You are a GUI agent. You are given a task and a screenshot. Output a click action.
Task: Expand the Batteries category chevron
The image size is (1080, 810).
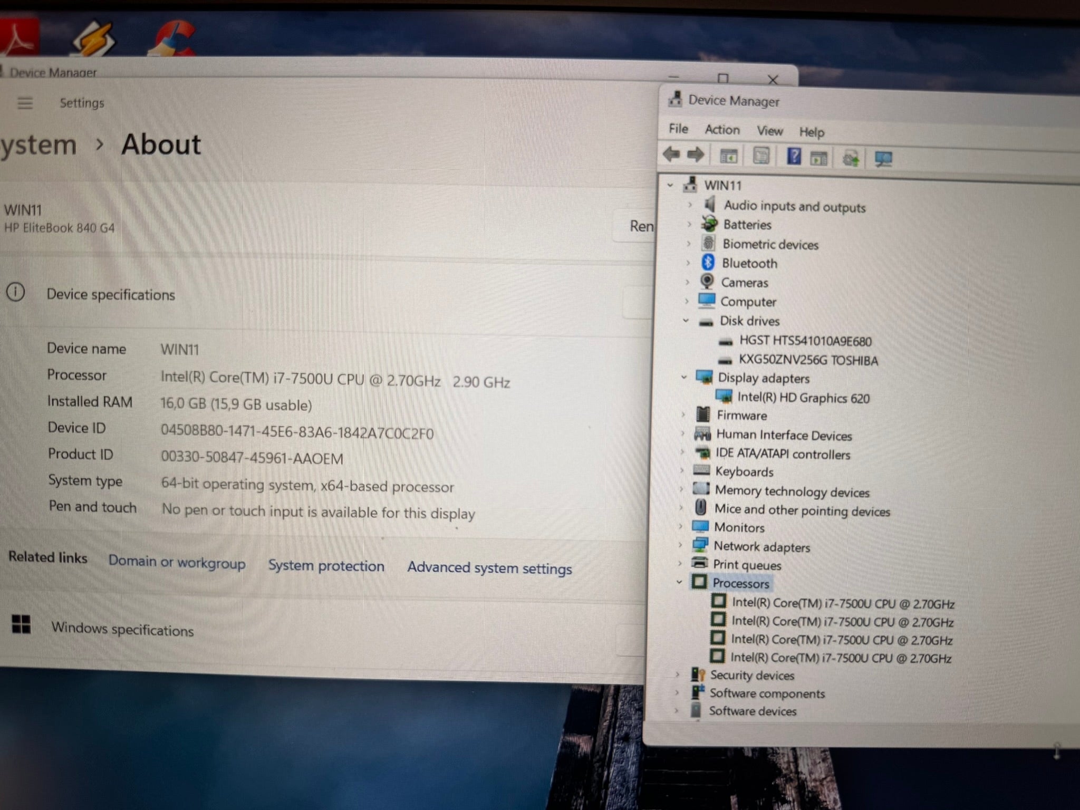(x=689, y=224)
